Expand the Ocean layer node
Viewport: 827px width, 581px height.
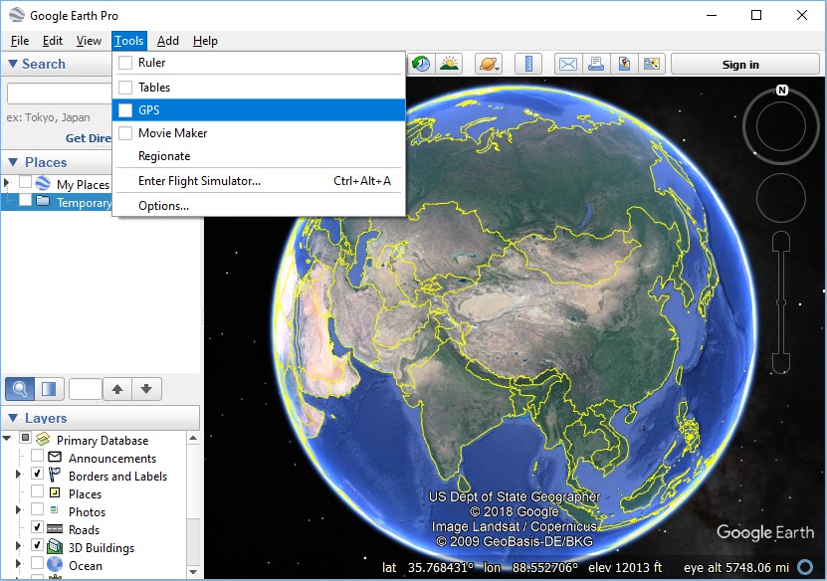[19, 564]
